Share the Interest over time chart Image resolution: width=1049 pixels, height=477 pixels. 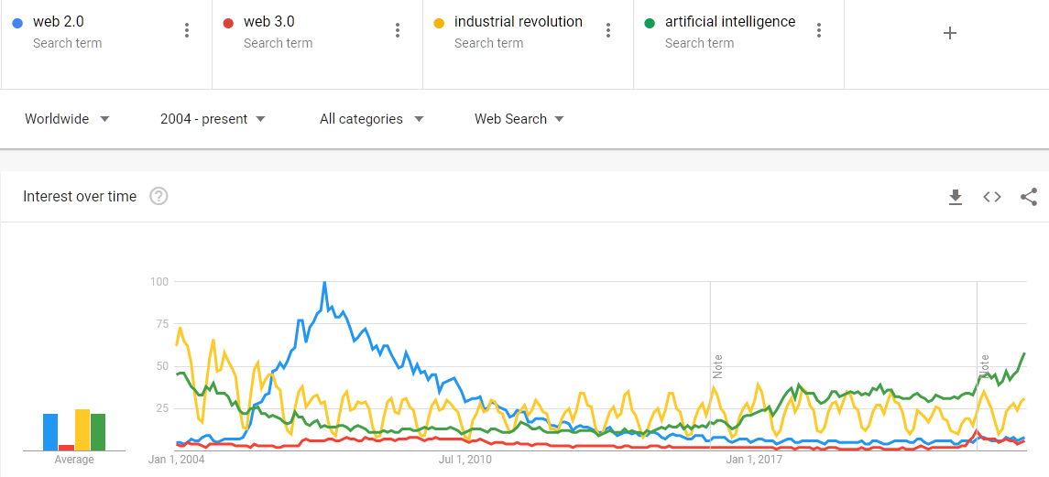tap(1029, 197)
